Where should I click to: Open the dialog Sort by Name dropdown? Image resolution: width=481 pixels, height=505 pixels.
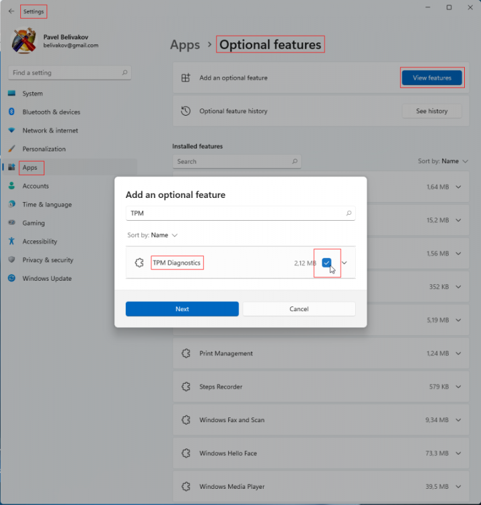tap(152, 235)
